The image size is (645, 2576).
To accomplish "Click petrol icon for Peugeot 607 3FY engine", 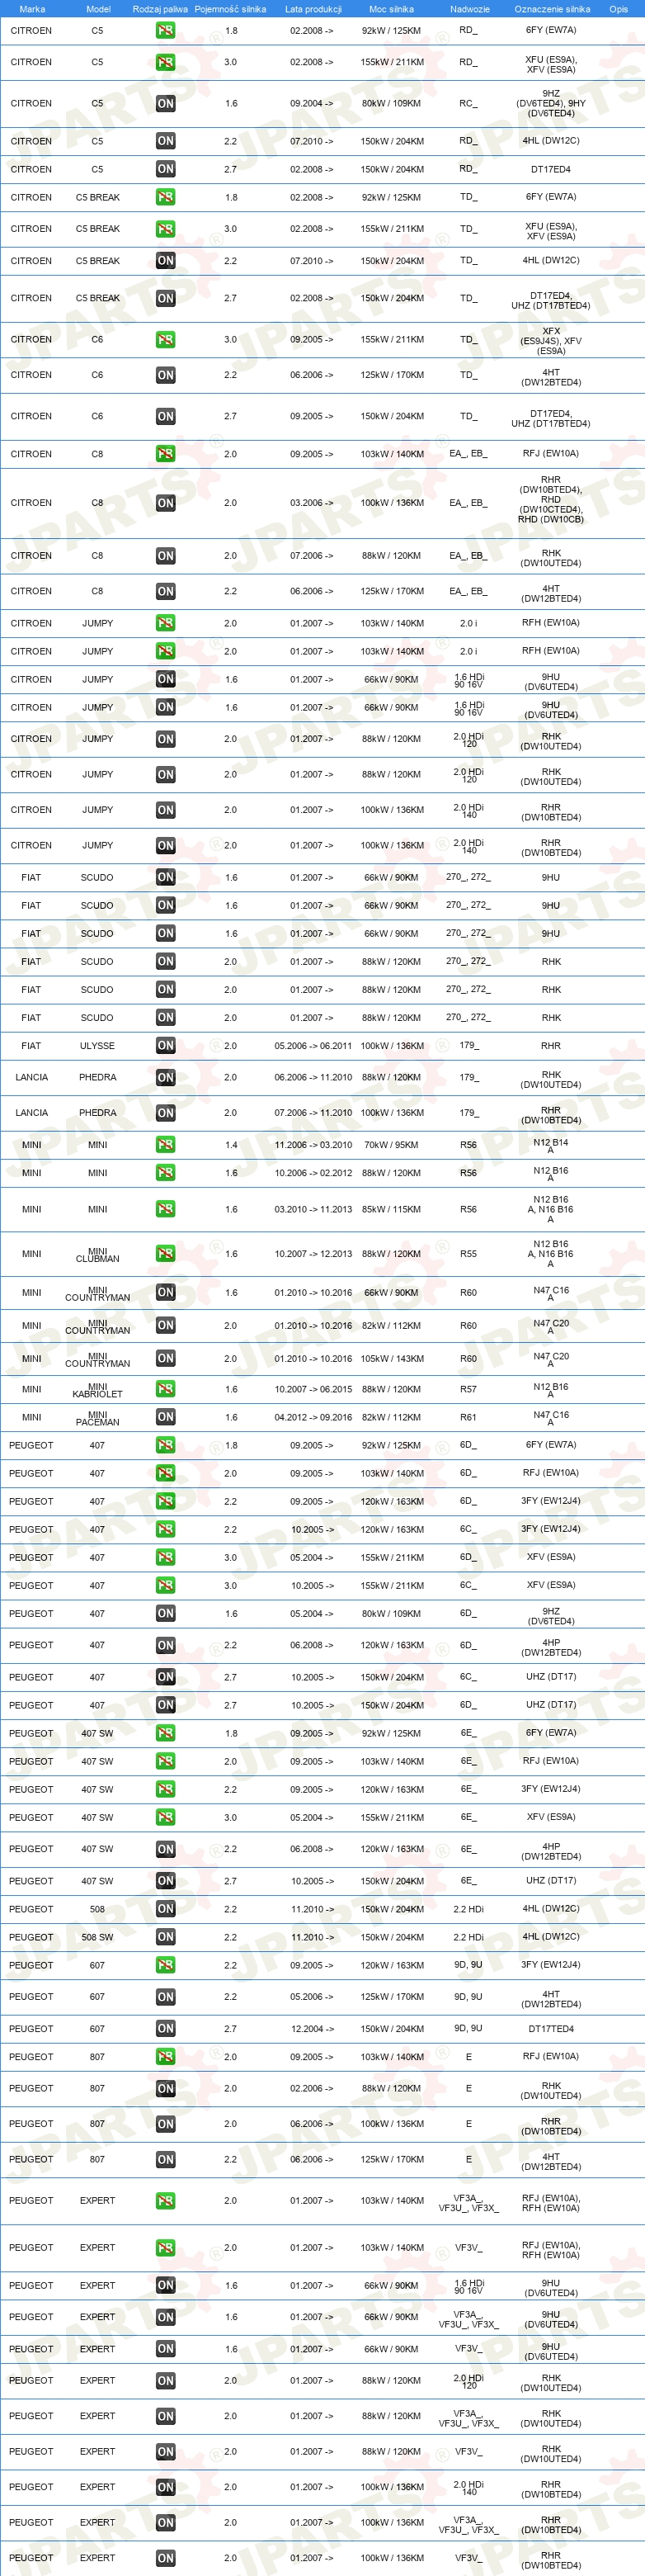I will coord(165,1965).
